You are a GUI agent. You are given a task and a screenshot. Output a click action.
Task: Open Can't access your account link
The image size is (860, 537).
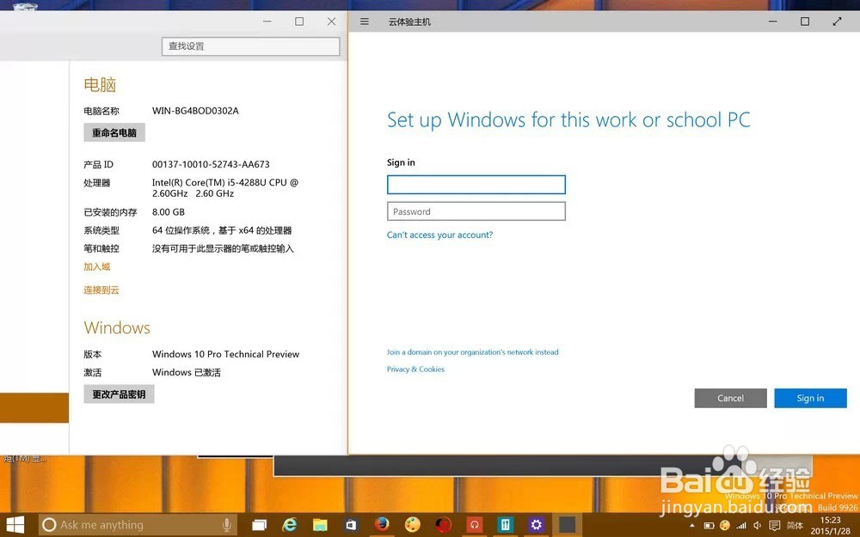tap(439, 235)
